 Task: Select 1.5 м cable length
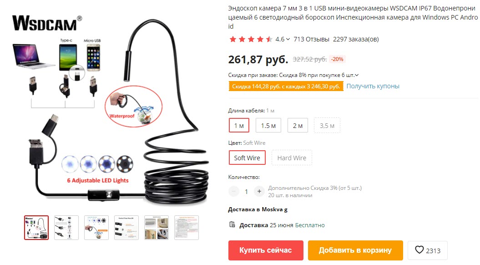pos(268,125)
